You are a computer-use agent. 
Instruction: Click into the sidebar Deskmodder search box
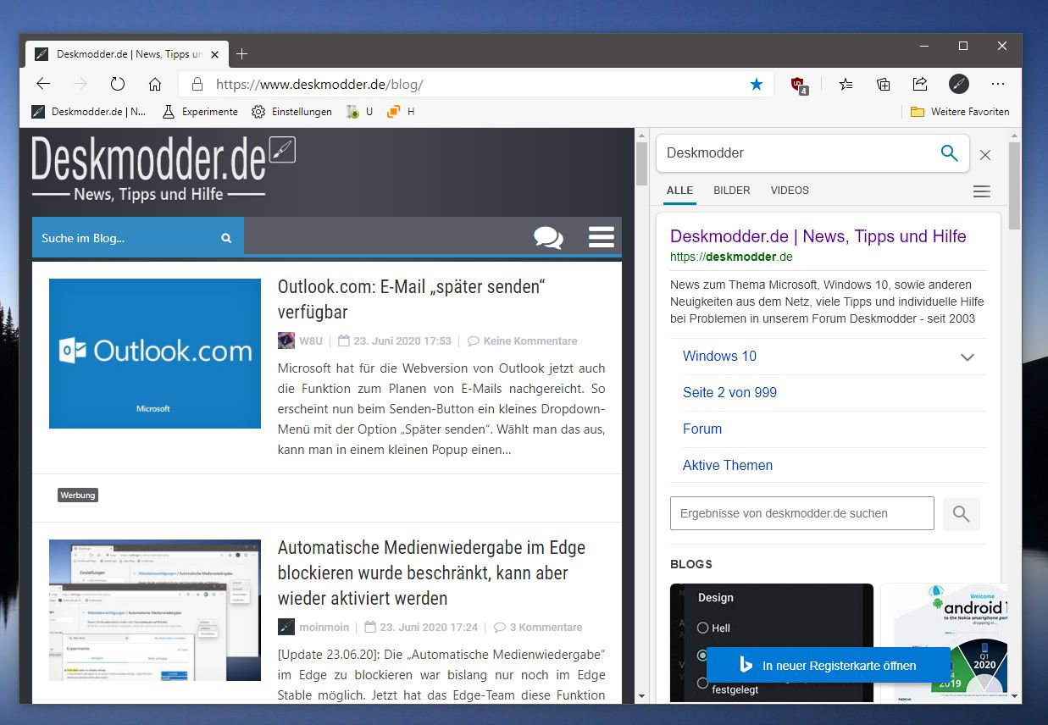796,153
